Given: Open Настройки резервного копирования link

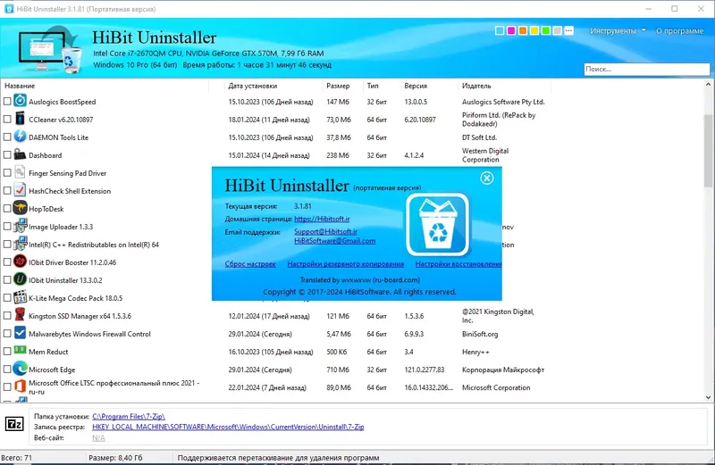Looking at the screenshot, I should 345,263.
